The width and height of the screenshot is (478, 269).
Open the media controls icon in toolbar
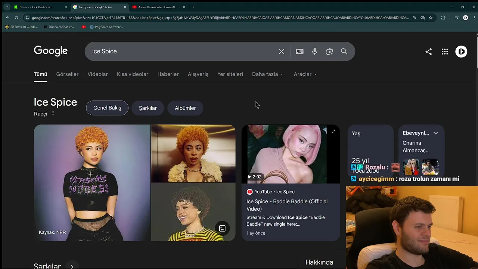[x=456, y=18]
